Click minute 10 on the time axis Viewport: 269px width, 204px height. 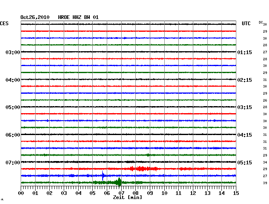(x=164, y=193)
